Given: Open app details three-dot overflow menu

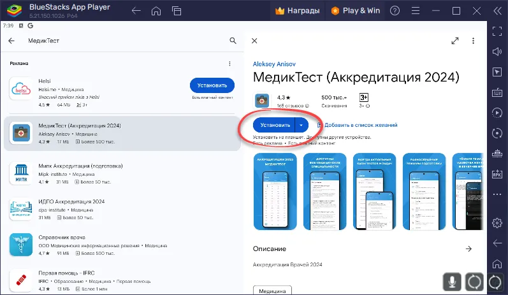Looking at the screenshot, I should pyautogui.click(x=474, y=41).
